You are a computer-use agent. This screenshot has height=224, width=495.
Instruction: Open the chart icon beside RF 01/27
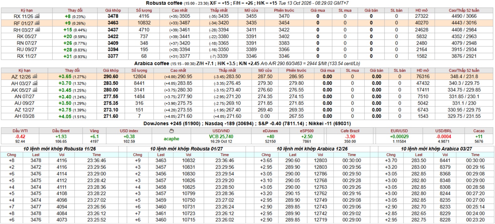pyautogui.click(x=37, y=23)
